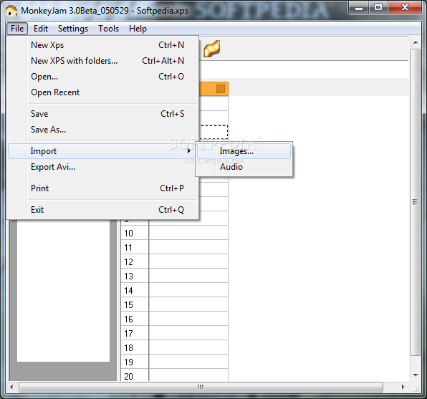The image size is (427, 399).
Task: Choose Export Avi... entry
Action: point(103,167)
